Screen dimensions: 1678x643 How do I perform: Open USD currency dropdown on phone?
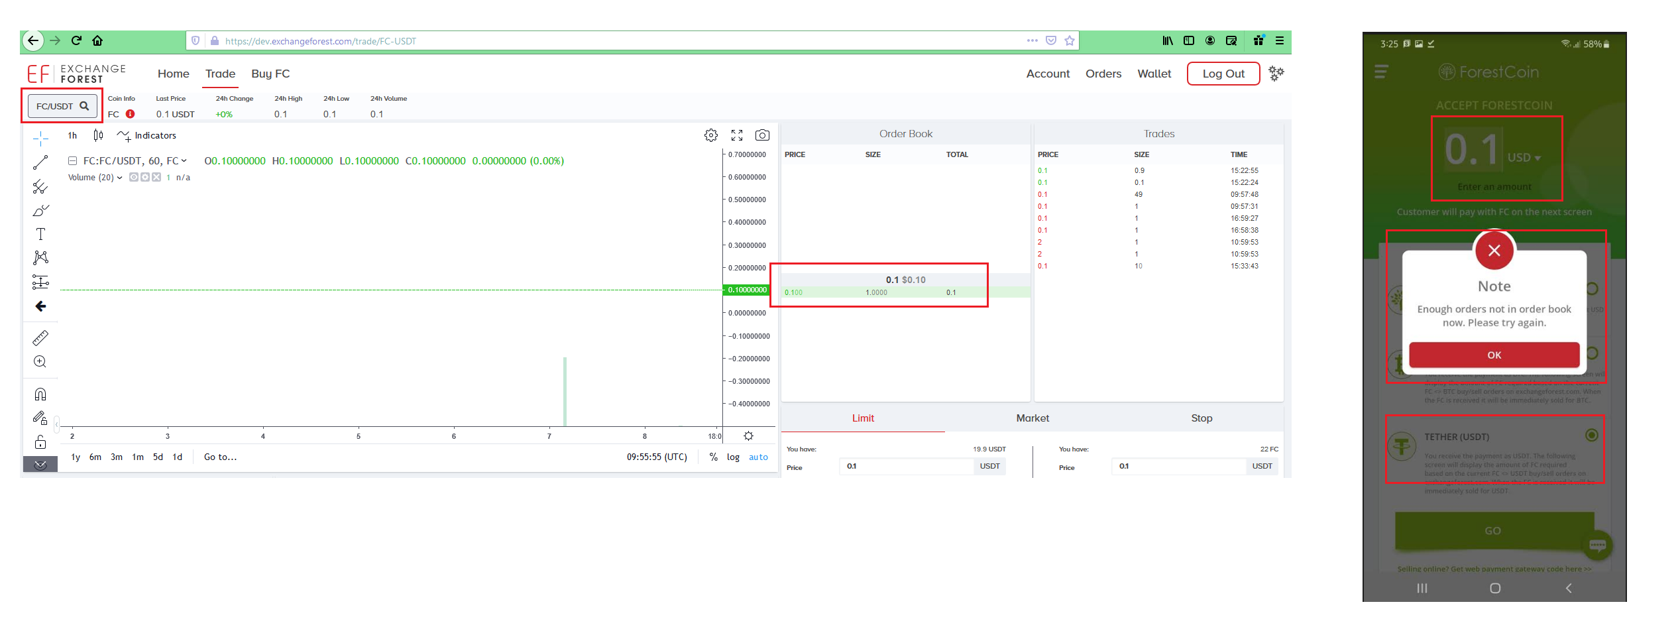[1524, 158]
